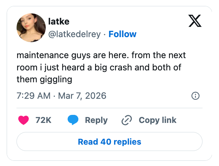This screenshot has height=166, width=219.
Task: Click the blue reply bubble icon
Action: 73,120
